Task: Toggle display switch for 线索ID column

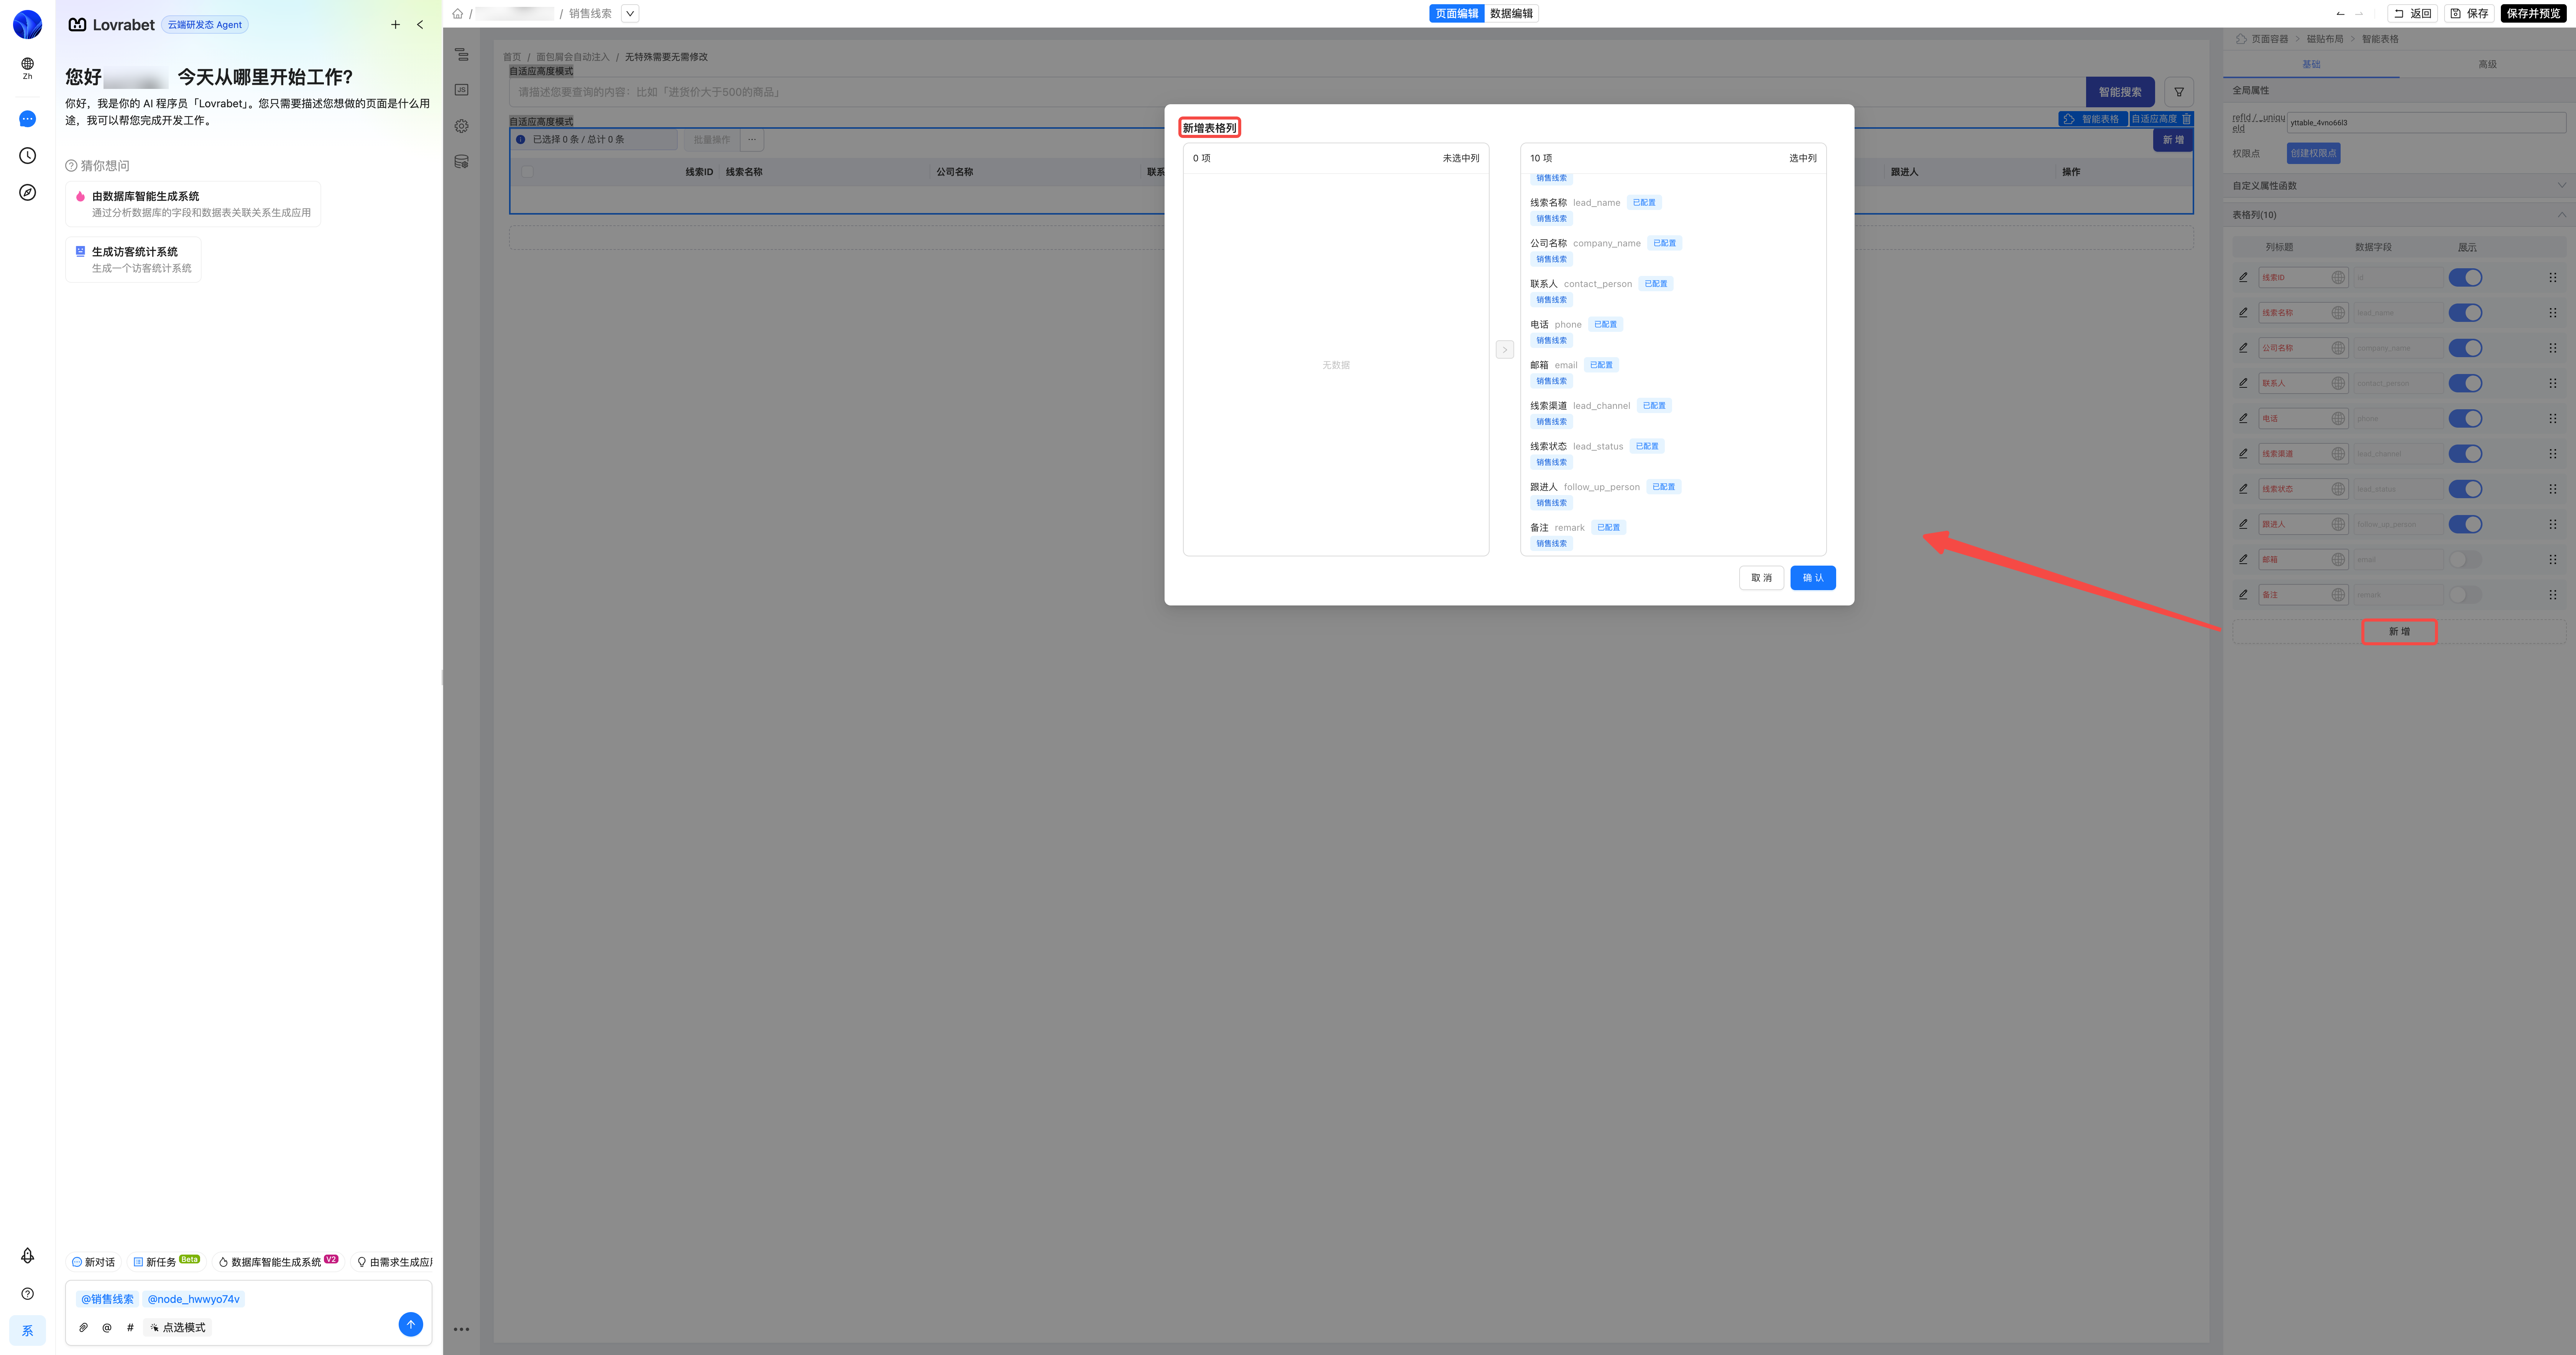Action: (2465, 277)
